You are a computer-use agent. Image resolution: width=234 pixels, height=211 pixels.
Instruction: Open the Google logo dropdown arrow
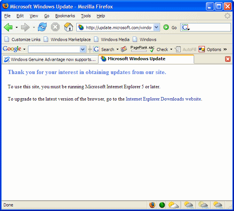pyautogui.click(x=24, y=49)
